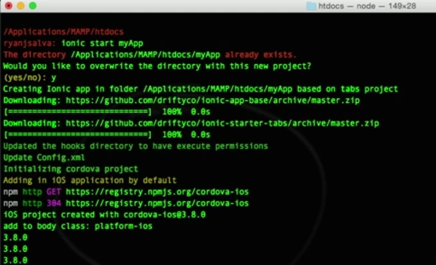The height and width of the screenshot is (265, 436).
Task: Click the green zoom window button
Action: pyautogui.click(x=33, y=6)
